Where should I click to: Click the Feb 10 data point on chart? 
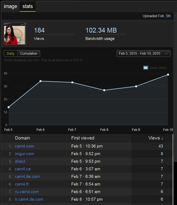coord(168,75)
